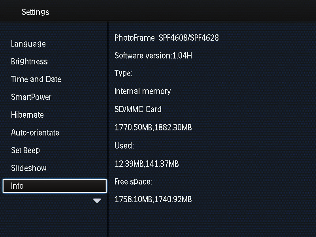Select Brightness in the settings list
Screen dimensions: 316x237
(x=29, y=62)
